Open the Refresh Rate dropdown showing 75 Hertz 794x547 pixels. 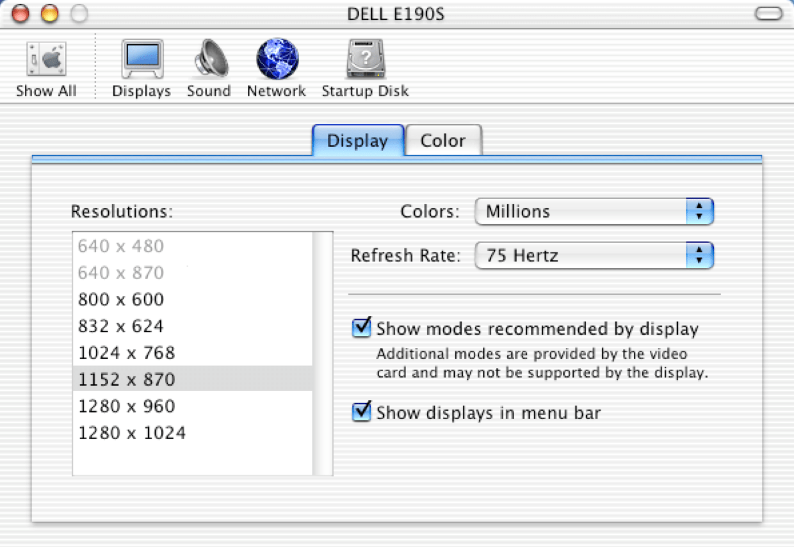594,256
